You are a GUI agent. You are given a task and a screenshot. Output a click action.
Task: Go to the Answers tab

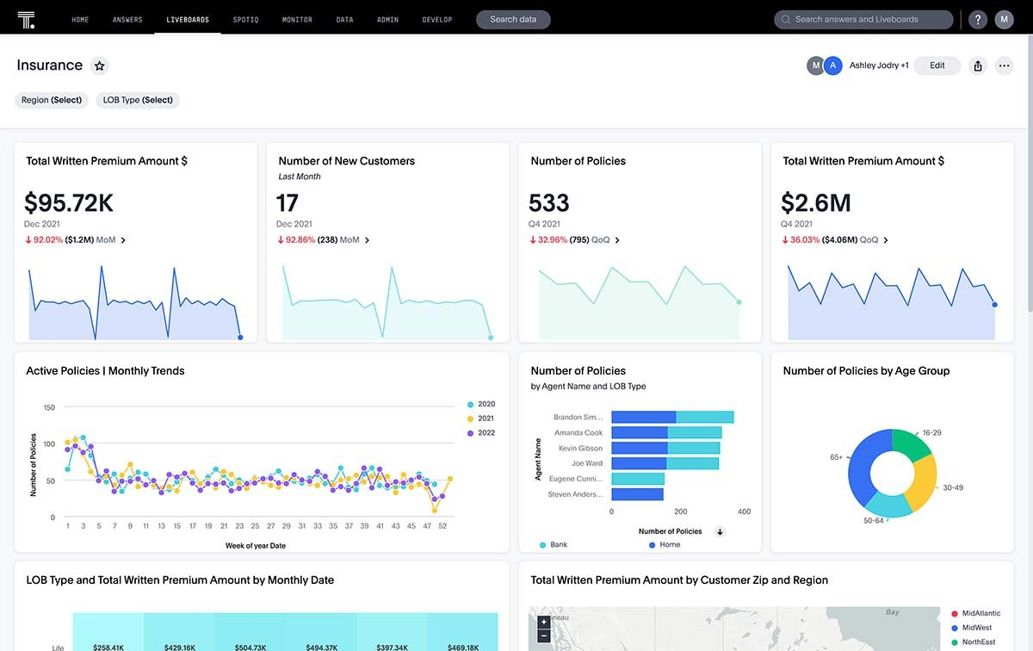click(127, 19)
